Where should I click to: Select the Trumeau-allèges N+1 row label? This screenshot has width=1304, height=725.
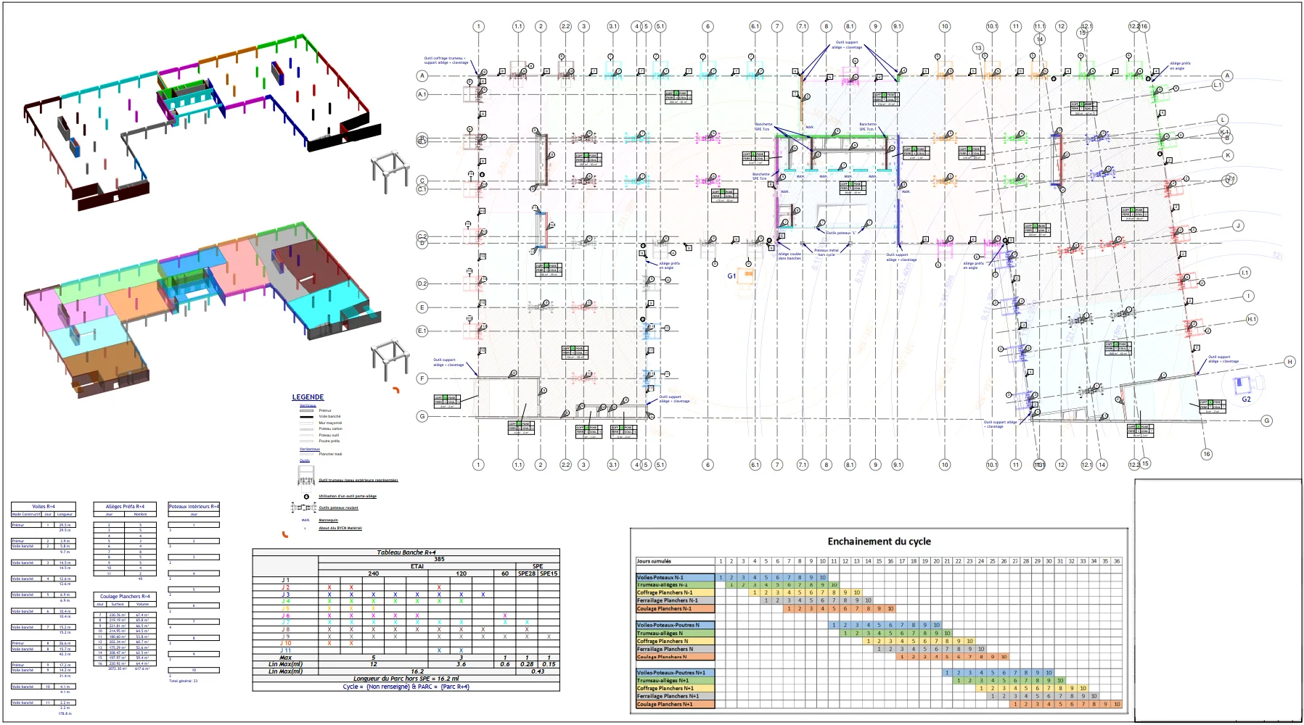(x=676, y=681)
